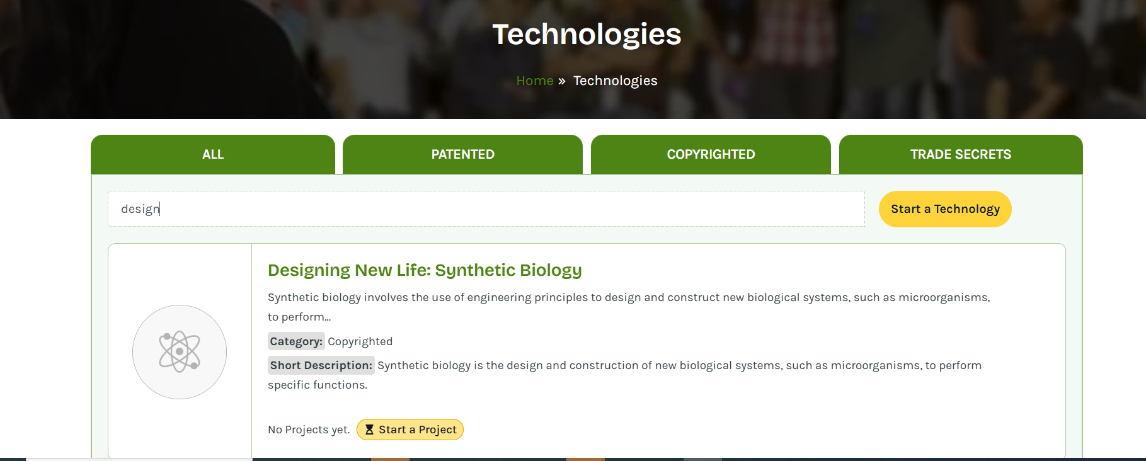Click the Category label badge

pyautogui.click(x=296, y=341)
